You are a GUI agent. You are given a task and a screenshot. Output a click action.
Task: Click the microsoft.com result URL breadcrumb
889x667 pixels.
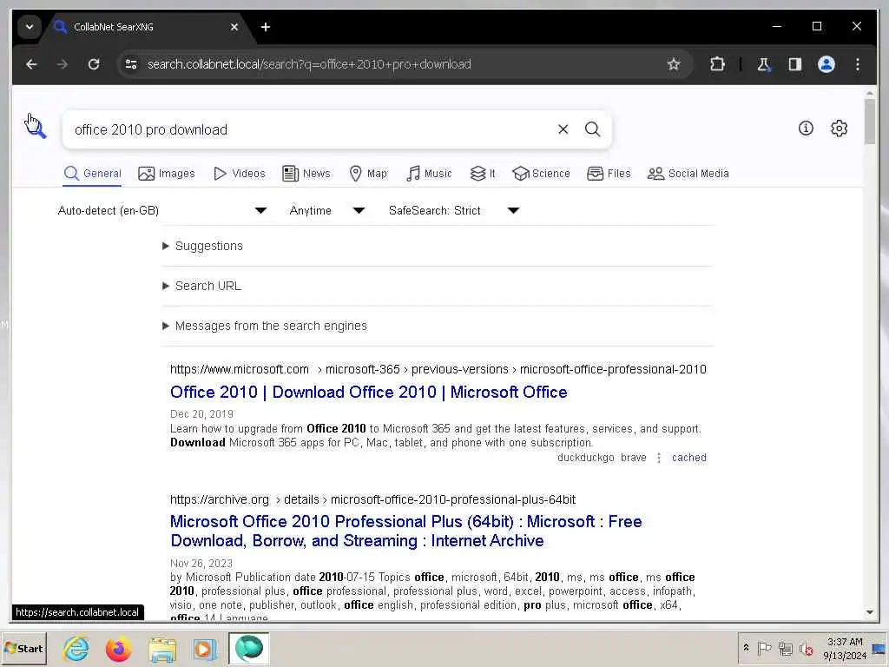pyautogui.click(x=438, y=369)
